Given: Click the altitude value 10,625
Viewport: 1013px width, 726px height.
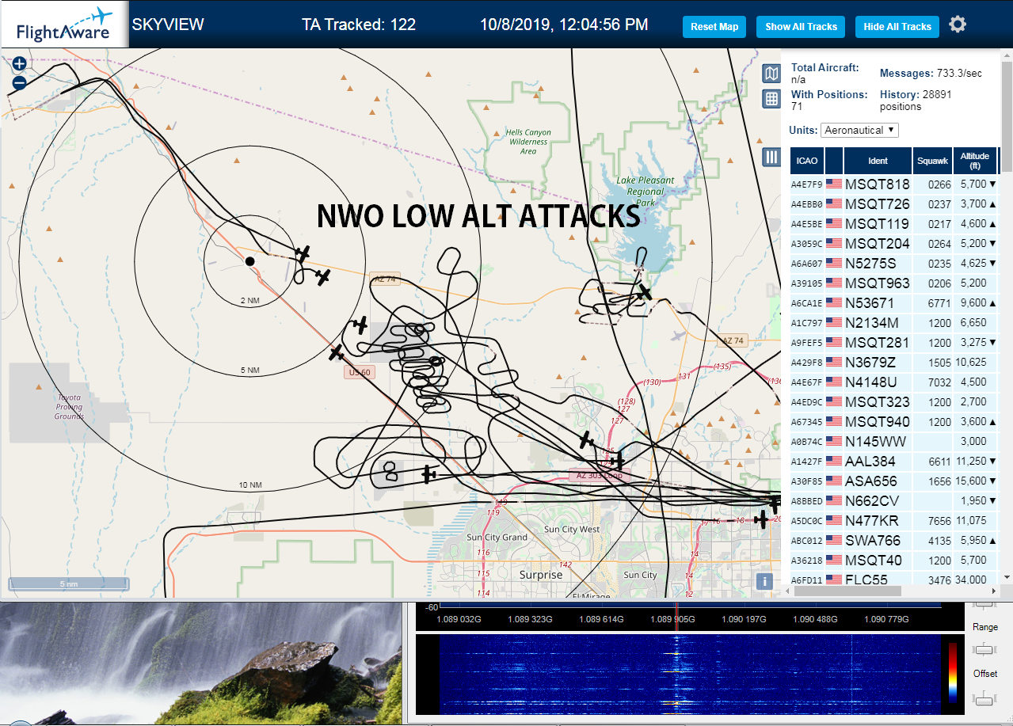Looking at the screenshot, I should [971, 363].
